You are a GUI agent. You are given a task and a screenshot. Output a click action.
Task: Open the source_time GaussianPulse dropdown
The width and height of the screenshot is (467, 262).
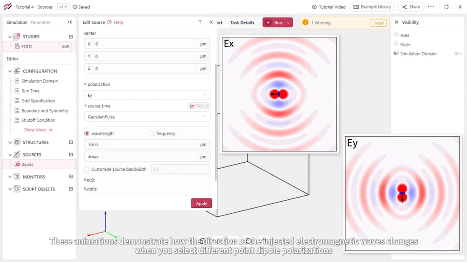(147, 116)
